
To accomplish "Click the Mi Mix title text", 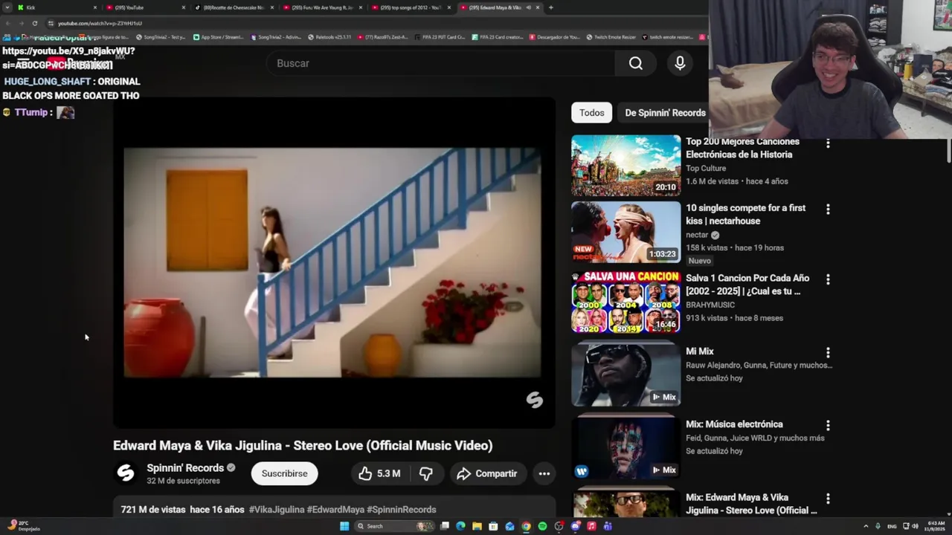I will click(700, 351).
